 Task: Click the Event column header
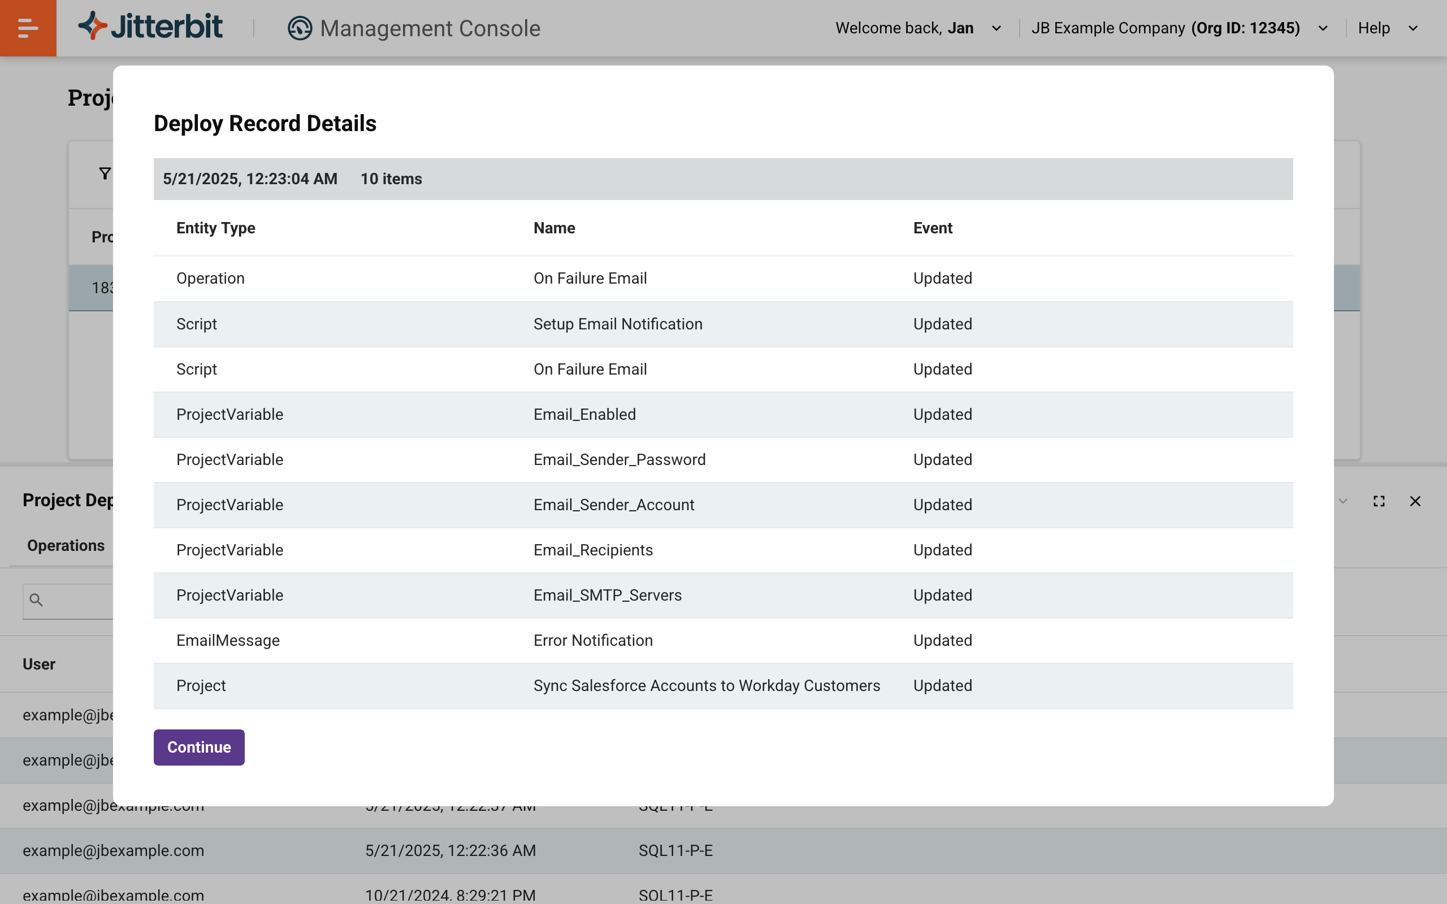click(932, 228)
